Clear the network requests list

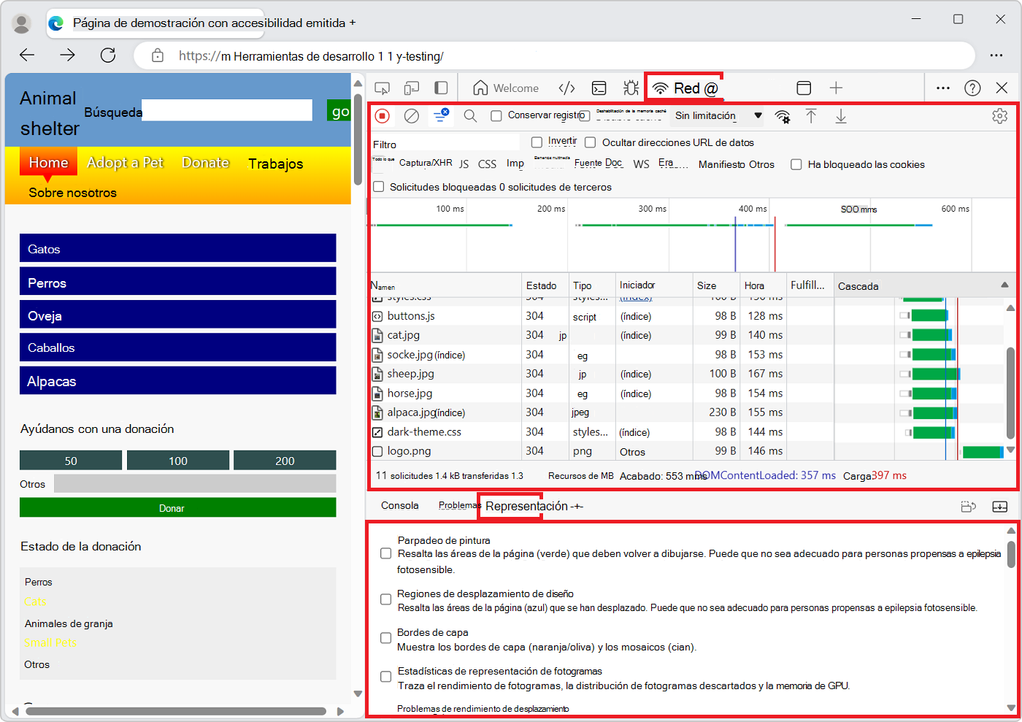coord(412,115)
